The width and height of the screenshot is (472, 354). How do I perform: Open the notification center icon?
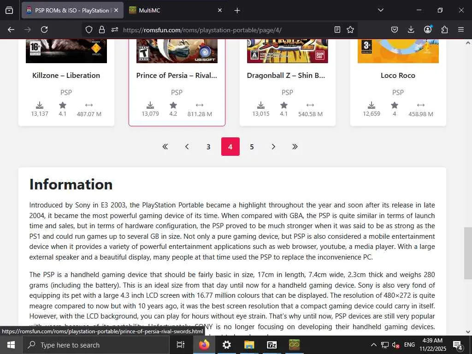click(x=458, y=345)
